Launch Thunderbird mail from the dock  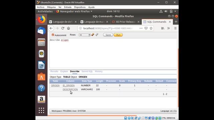click(x=41, y=31)
